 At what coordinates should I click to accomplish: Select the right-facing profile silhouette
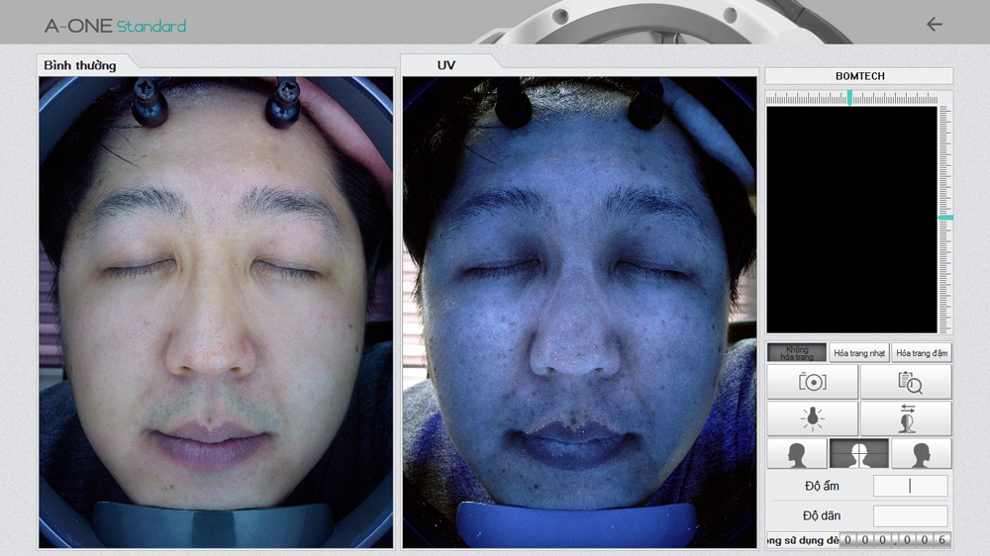922,454
